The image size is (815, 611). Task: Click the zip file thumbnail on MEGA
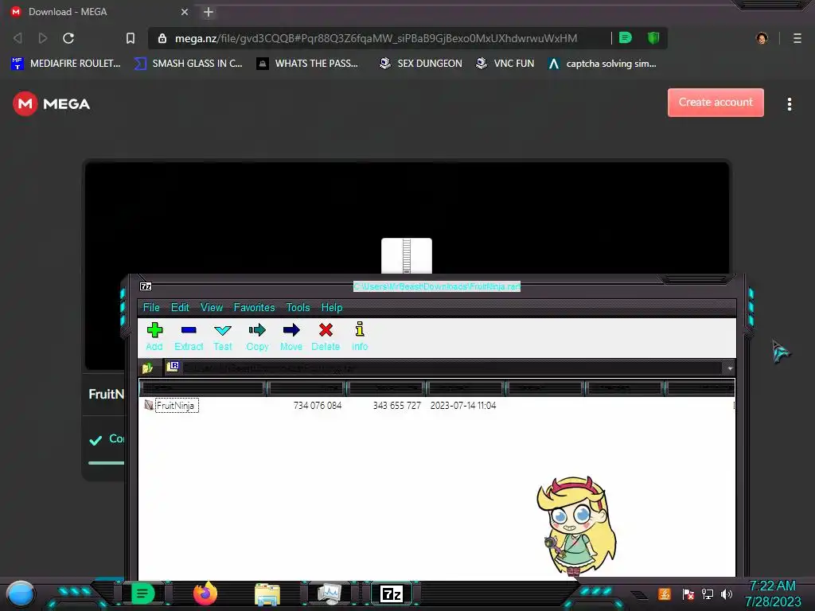[x=407, y=255]
